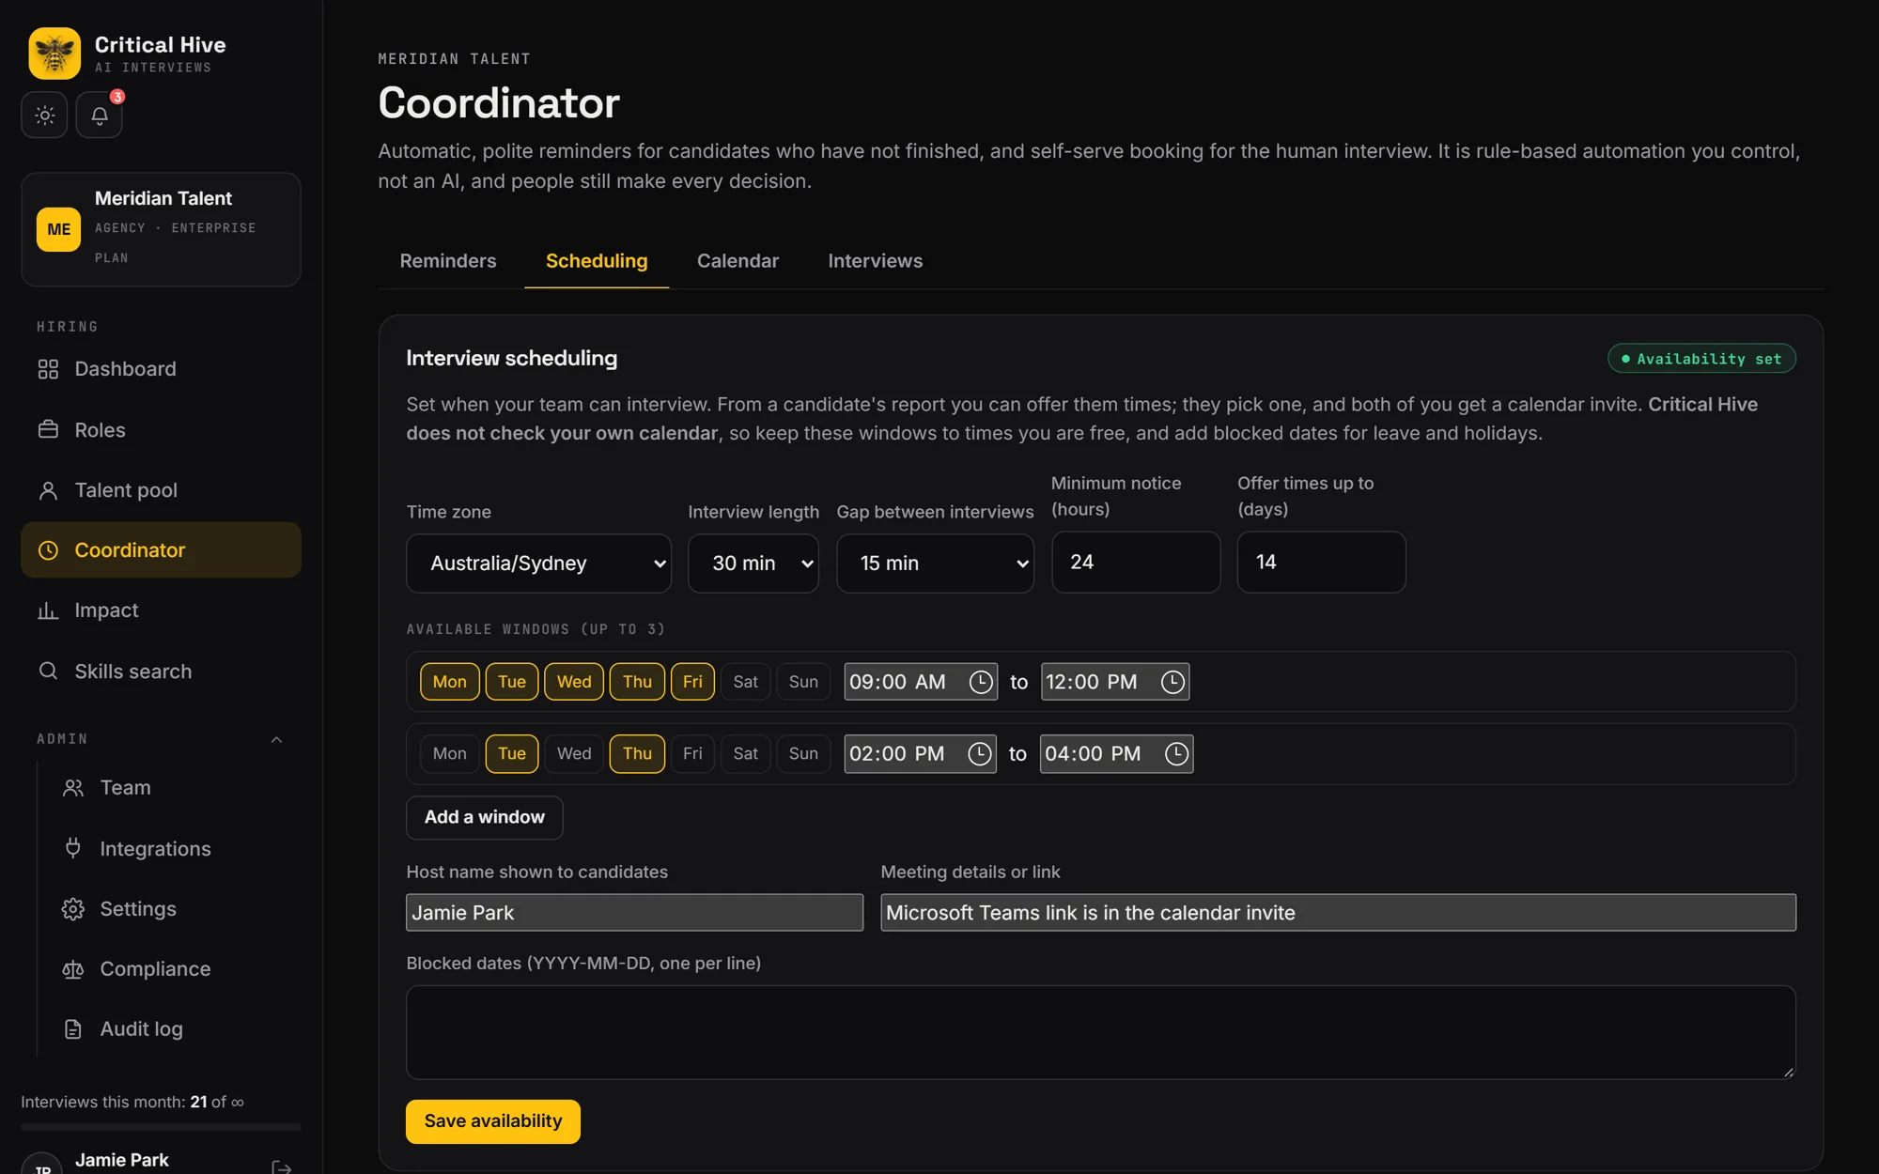Open time picker clock for 09:00 AM
The height and width of the screenshot is (1174, 1879).
(981, 682)
